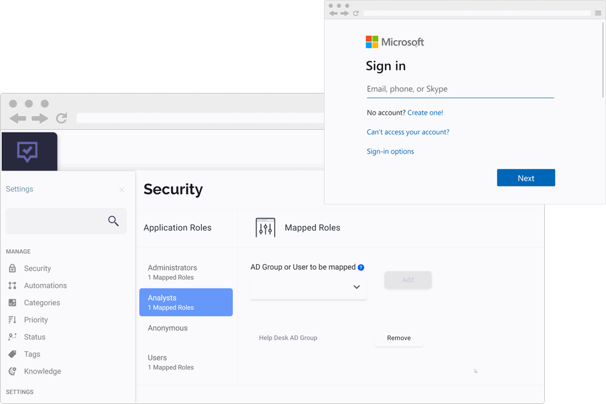Click back arrow in Security browser window
Screen dimensions: 606x404
(18, 118)
